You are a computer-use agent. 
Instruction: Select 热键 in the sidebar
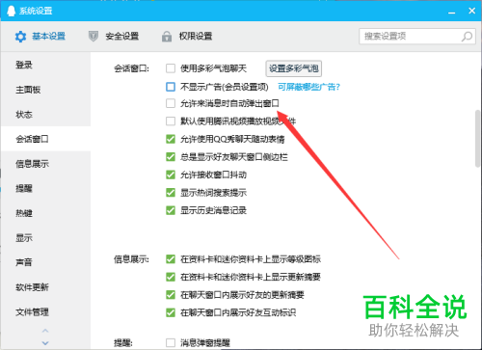tap(45, 213)
